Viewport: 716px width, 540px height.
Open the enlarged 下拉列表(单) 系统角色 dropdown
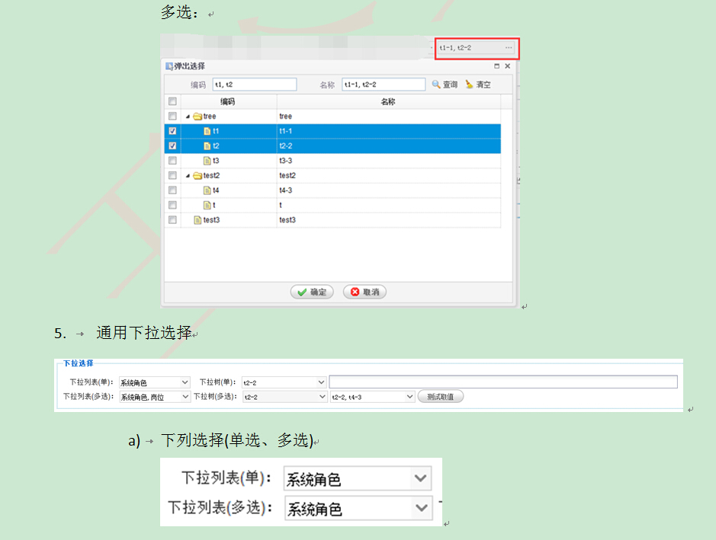pos(420,478)
